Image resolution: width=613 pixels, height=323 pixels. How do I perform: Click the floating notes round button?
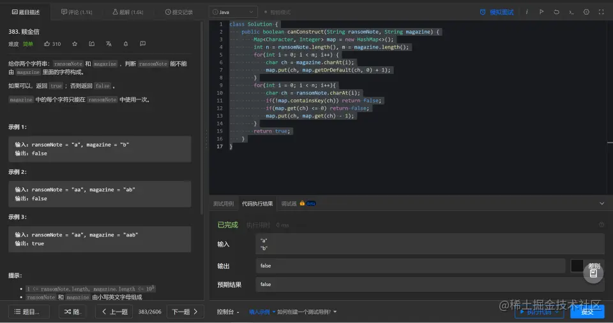click(593, 273)
